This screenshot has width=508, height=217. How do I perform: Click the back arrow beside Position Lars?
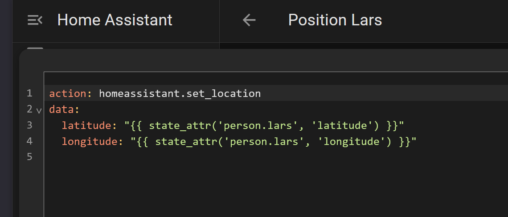[249, 20]
